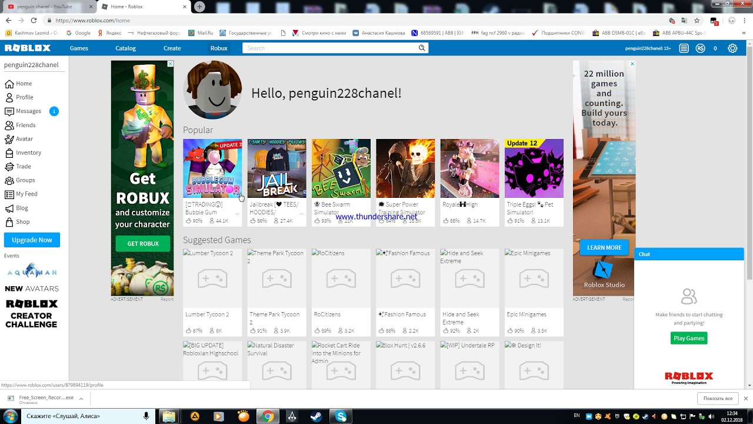This screenshot has height=424, width=753.
Task: Close the left Get Robux advertisement
Action: (x=171, y=64)
